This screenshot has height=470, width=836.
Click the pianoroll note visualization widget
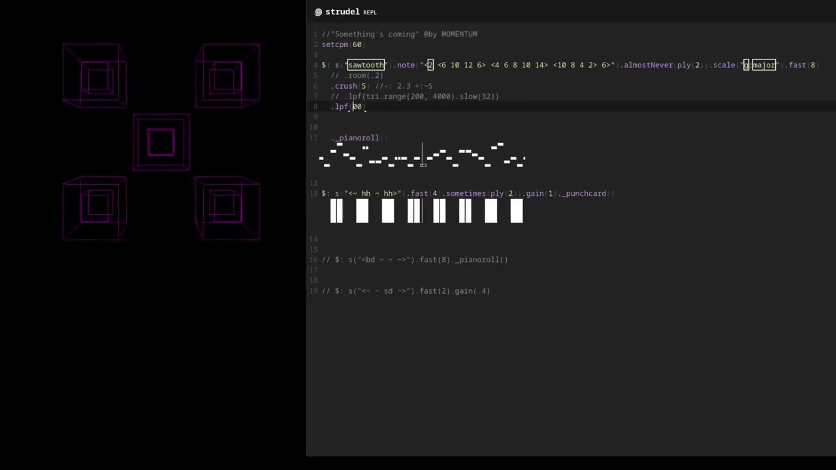422,155
